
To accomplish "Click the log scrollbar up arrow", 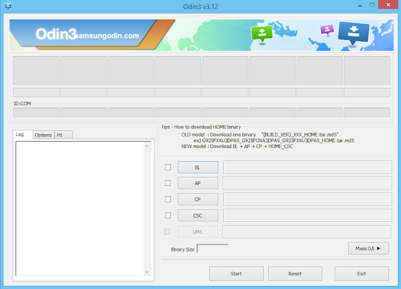I will pos(147,146).
